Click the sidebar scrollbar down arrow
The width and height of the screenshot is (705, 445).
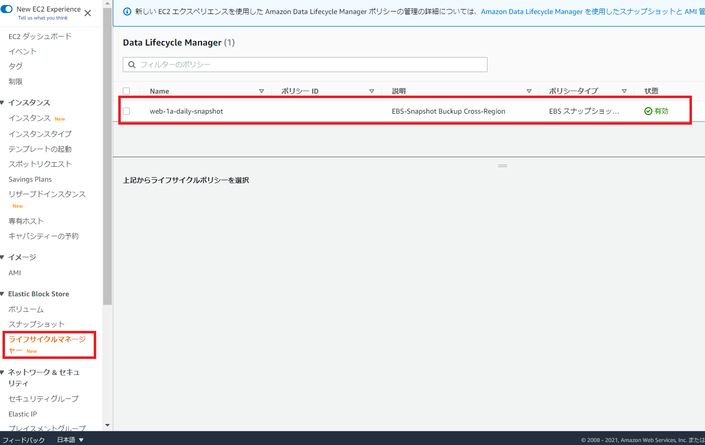pyautogui.click(x=107, y=425)
